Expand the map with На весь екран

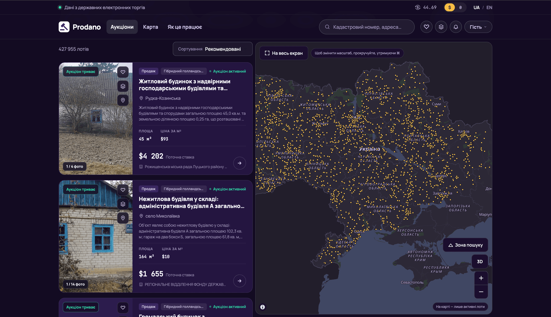284,53
